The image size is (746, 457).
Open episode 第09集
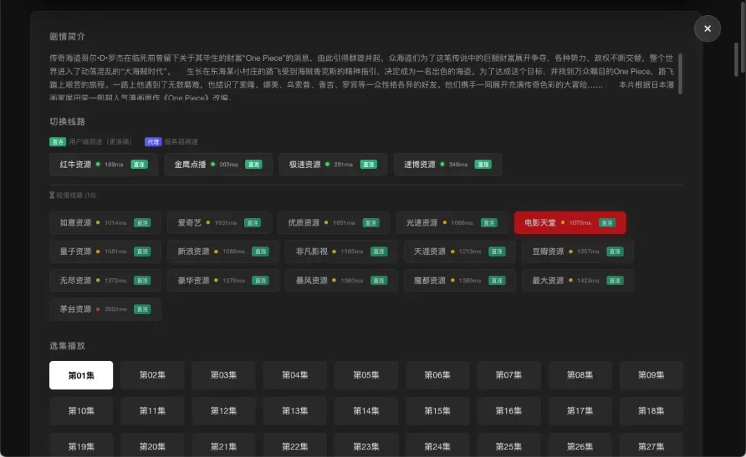click(651, 375)
